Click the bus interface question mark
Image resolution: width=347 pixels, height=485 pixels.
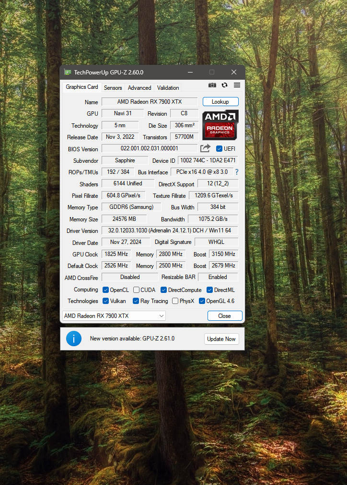237,172
